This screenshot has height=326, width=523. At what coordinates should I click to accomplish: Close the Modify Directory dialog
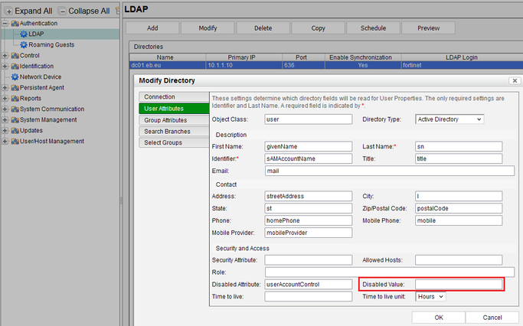(515, 80)
